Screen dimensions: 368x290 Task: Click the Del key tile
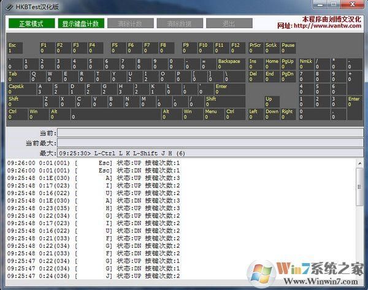[x=256, y=76]
